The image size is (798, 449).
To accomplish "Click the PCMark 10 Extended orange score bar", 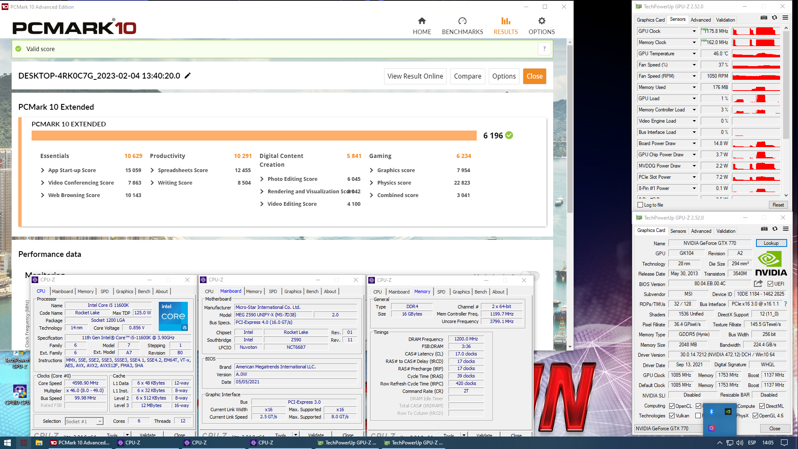I will [254, 136].
